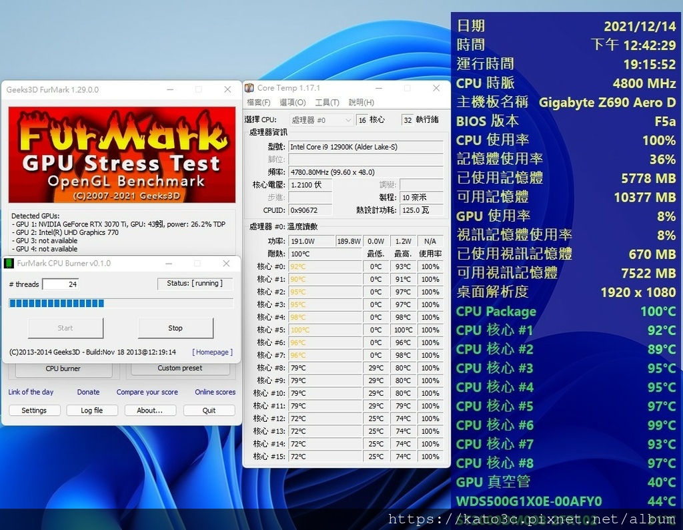Click the 核心 #5 maximum 100°C cell
This screenshot has height=530, width=683.
(x=403, y=330)
